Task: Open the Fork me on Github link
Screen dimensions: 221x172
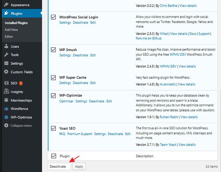Action: (148, 38)
